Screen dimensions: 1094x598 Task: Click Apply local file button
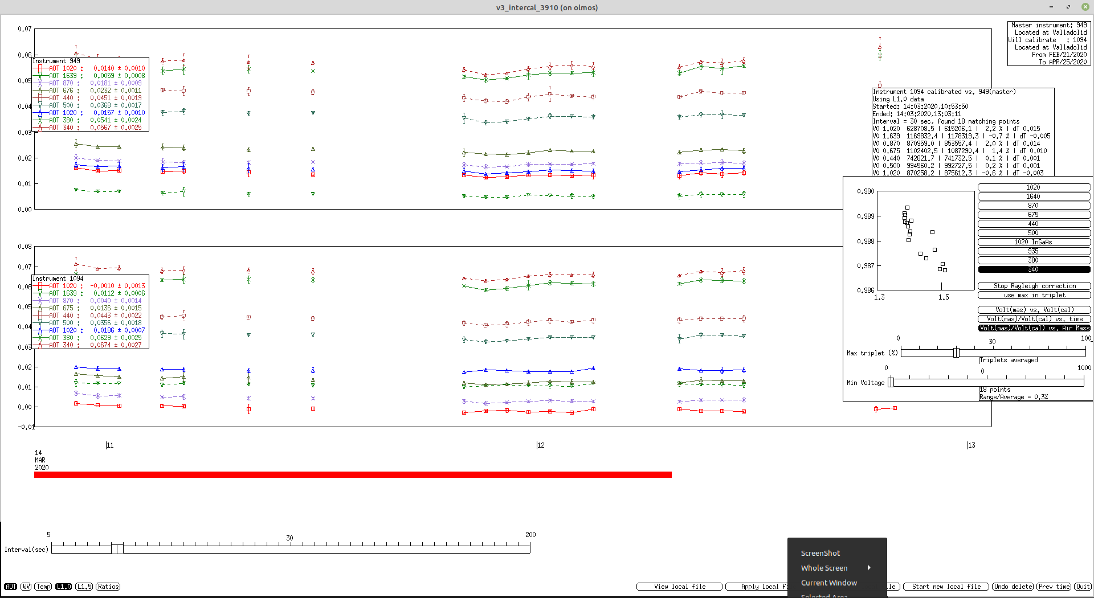(756, 587)
